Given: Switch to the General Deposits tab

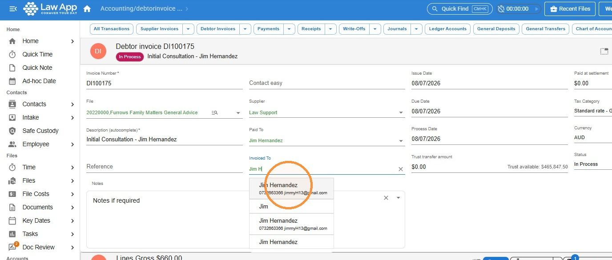Looking at the screenshot, I should 496,29.
